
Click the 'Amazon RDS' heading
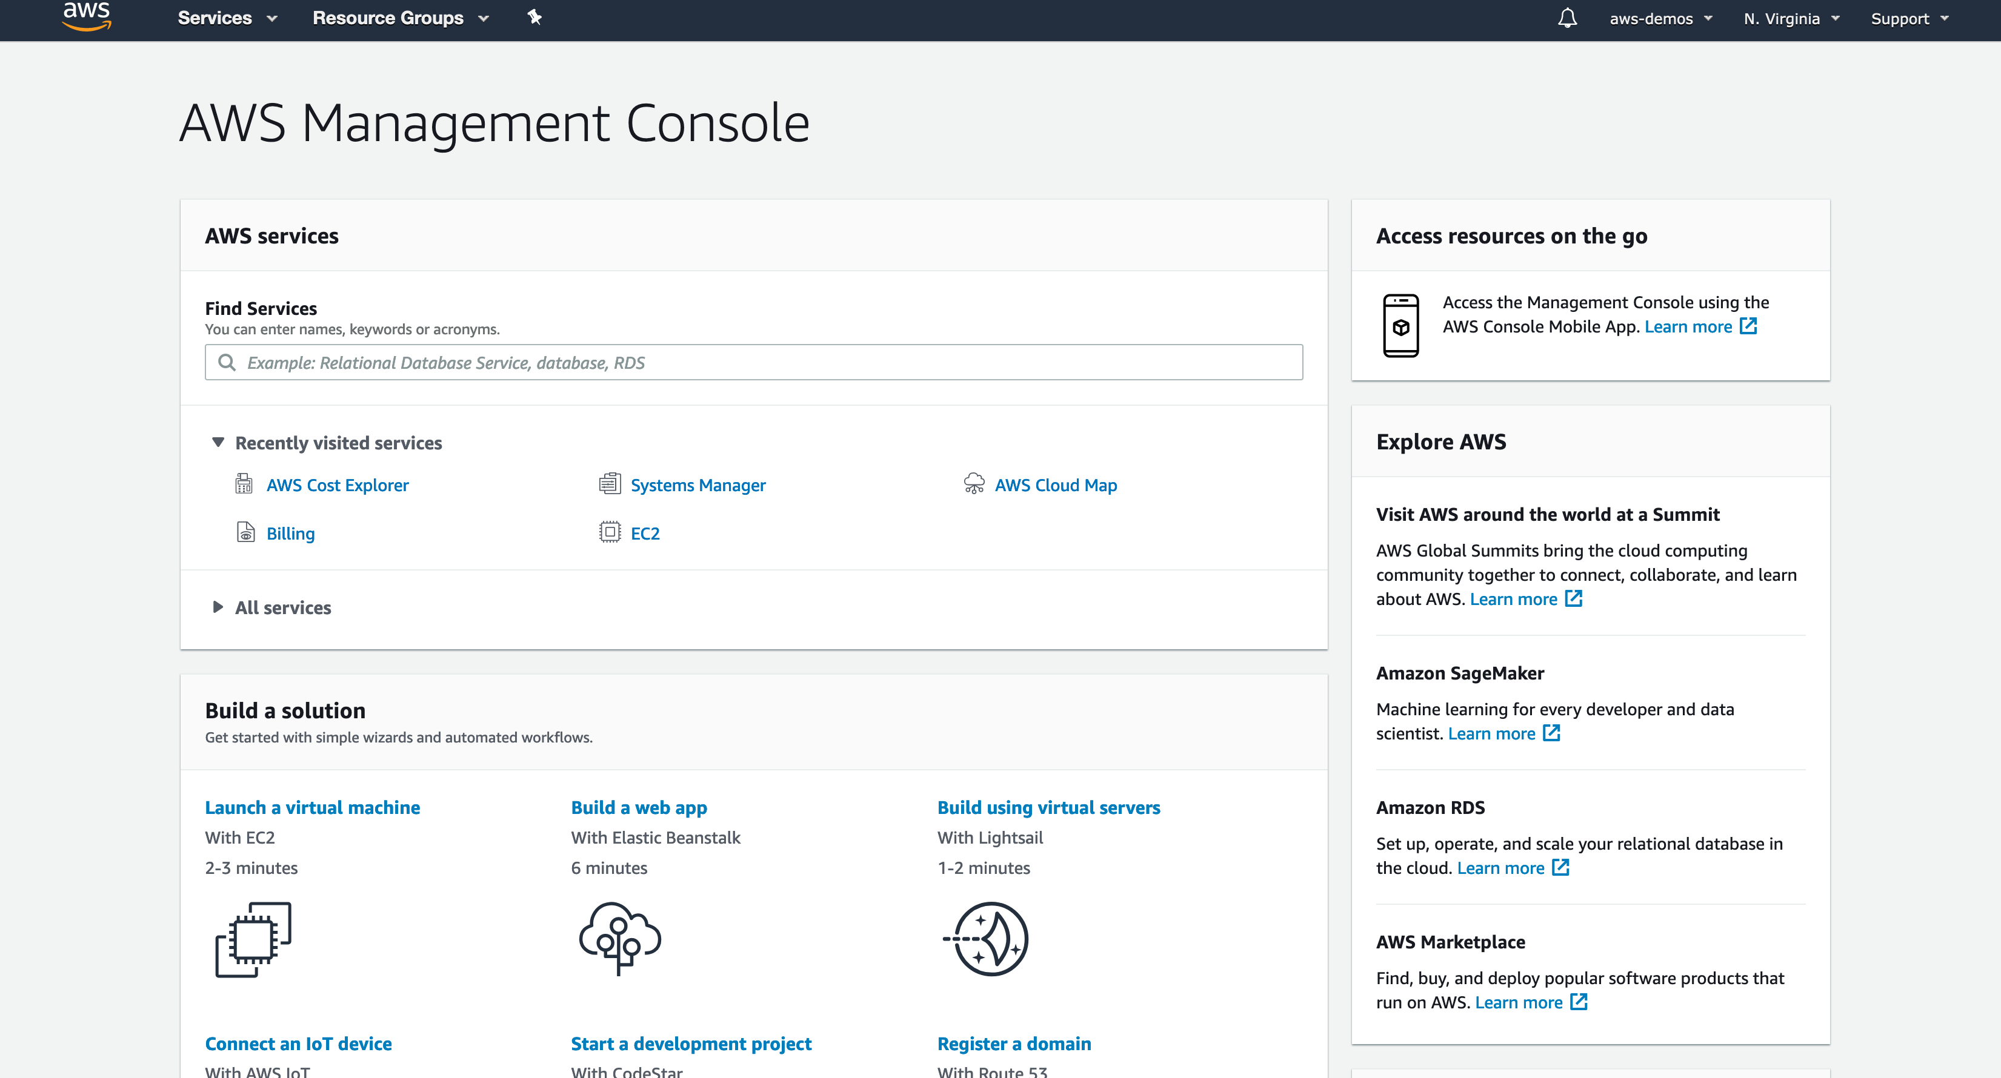click(1430, 807)
